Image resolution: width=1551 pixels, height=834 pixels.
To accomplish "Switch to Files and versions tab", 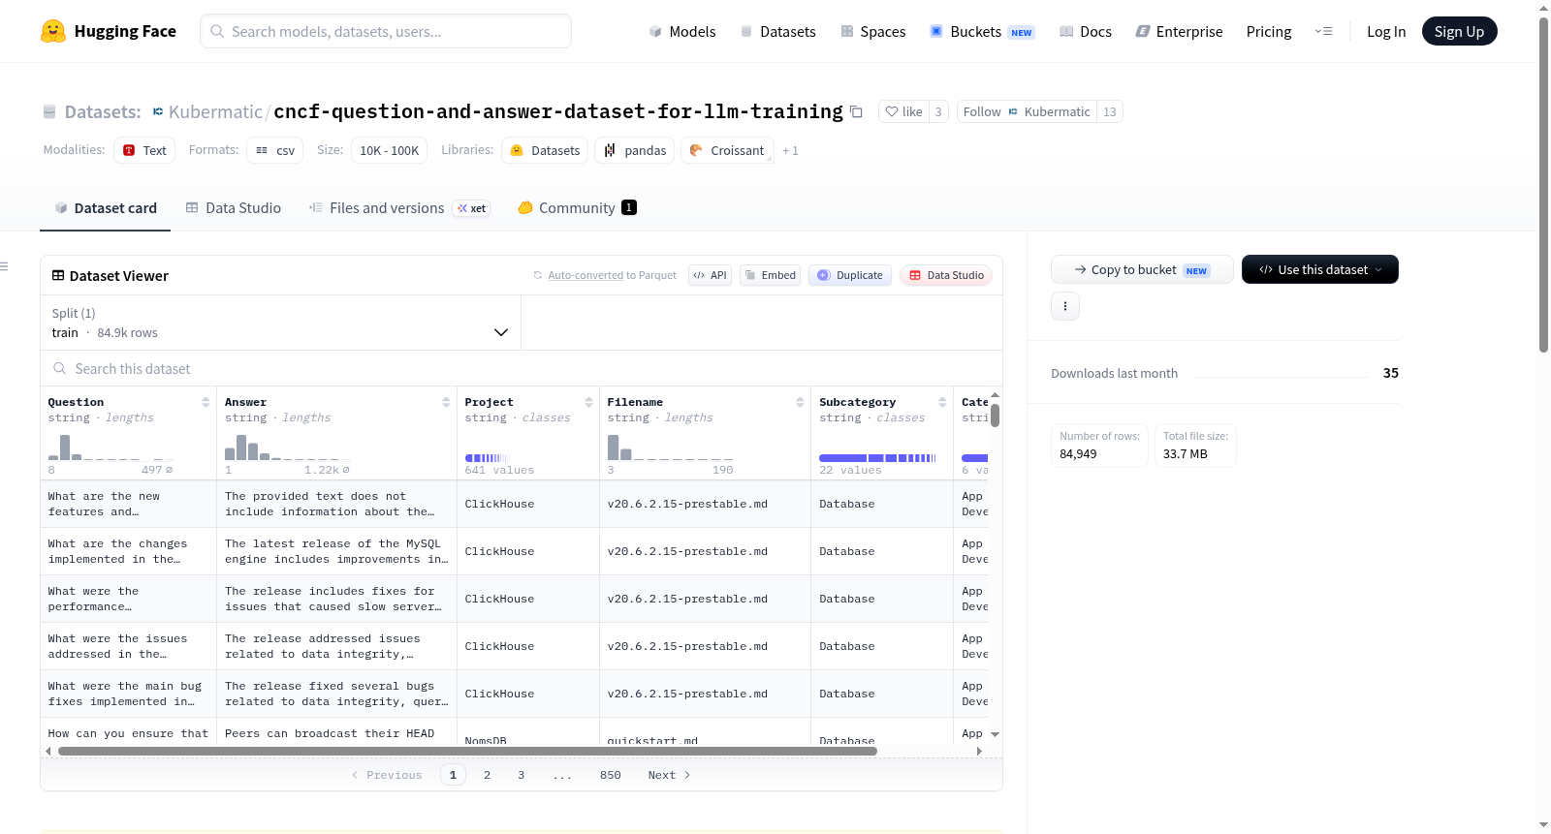I will pyautogui.click(x=398, y=207).
